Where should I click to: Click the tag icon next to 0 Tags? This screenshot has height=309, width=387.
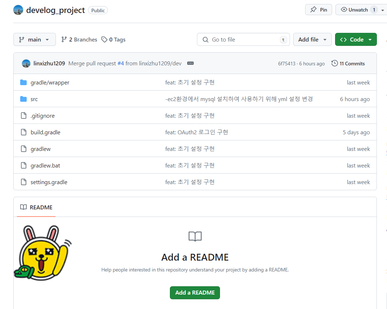pos(104,39)
